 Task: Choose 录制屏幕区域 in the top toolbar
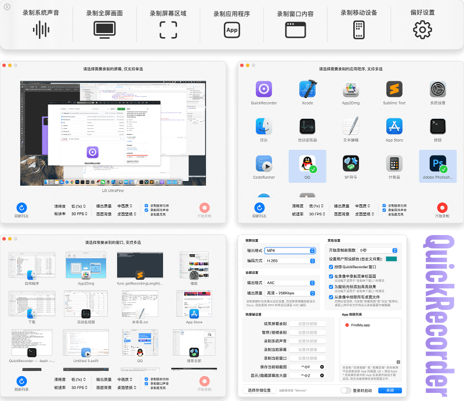point(168,24)
